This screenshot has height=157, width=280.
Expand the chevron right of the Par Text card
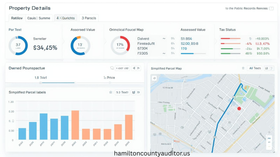(x=63, y=41)
